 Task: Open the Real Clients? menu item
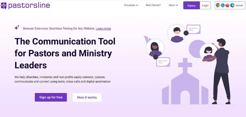[x=153, y=5]
